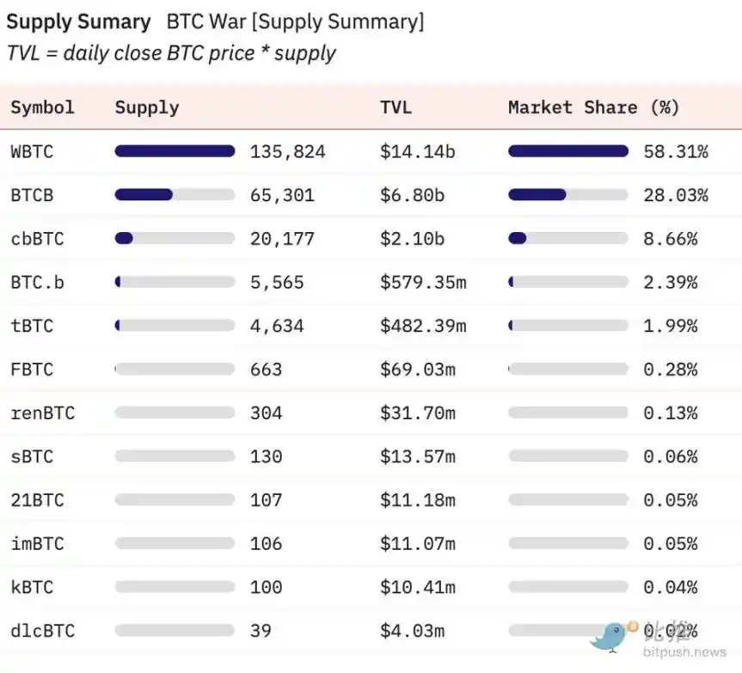Open the BTC War [Supply Summary] title
742x673 pixels.
coord(295,21)
